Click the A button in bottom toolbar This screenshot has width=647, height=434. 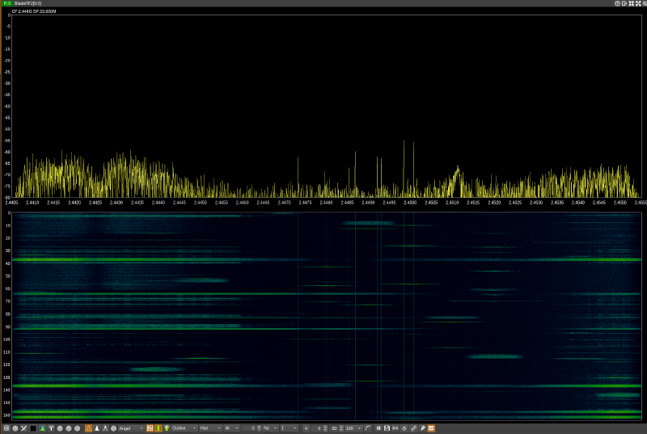[307, 428]
